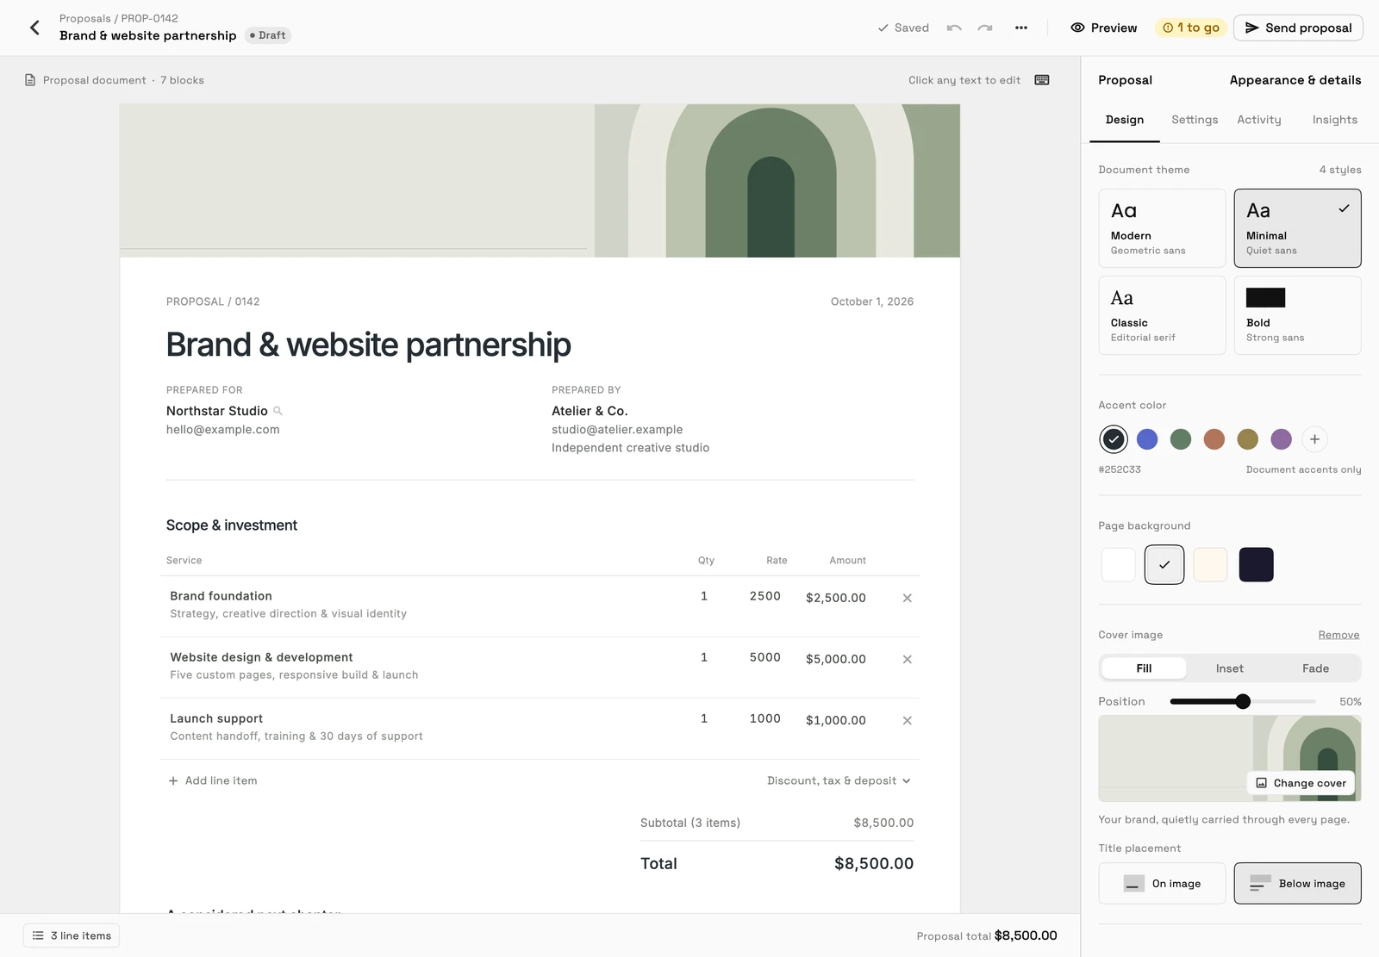Set cover image mode to Fade
This screenshot has width=1379, height=957.
[1315, 668]
